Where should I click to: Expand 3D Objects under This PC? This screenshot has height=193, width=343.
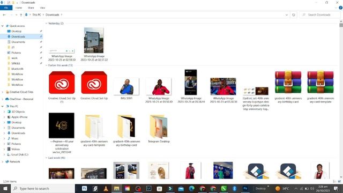coord(4,112)
